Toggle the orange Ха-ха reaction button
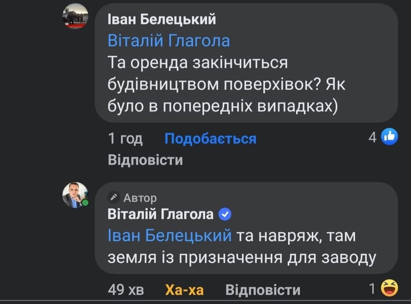 pyautogui.click(x=184, y=289)
